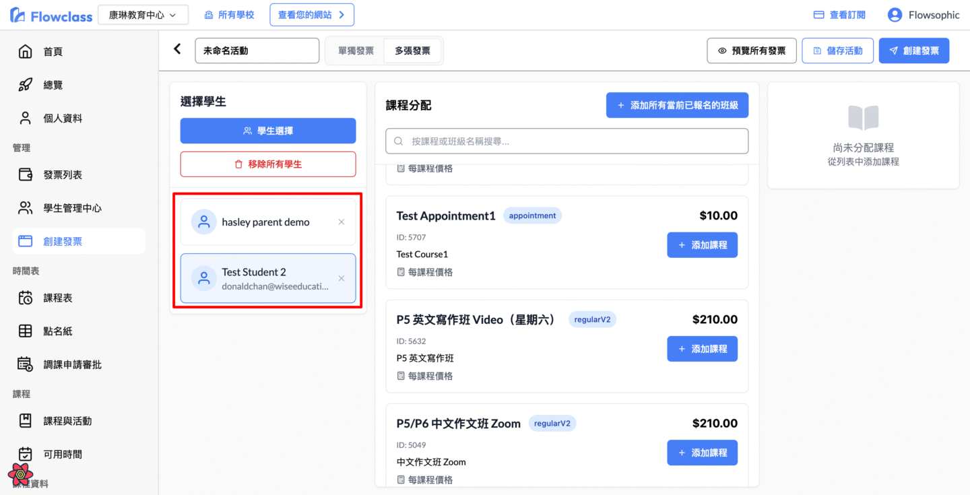This screenshot has height=495, width=970.
Task: Click the Flowsophic user avatar icon
Action: (x=895, y=15)
